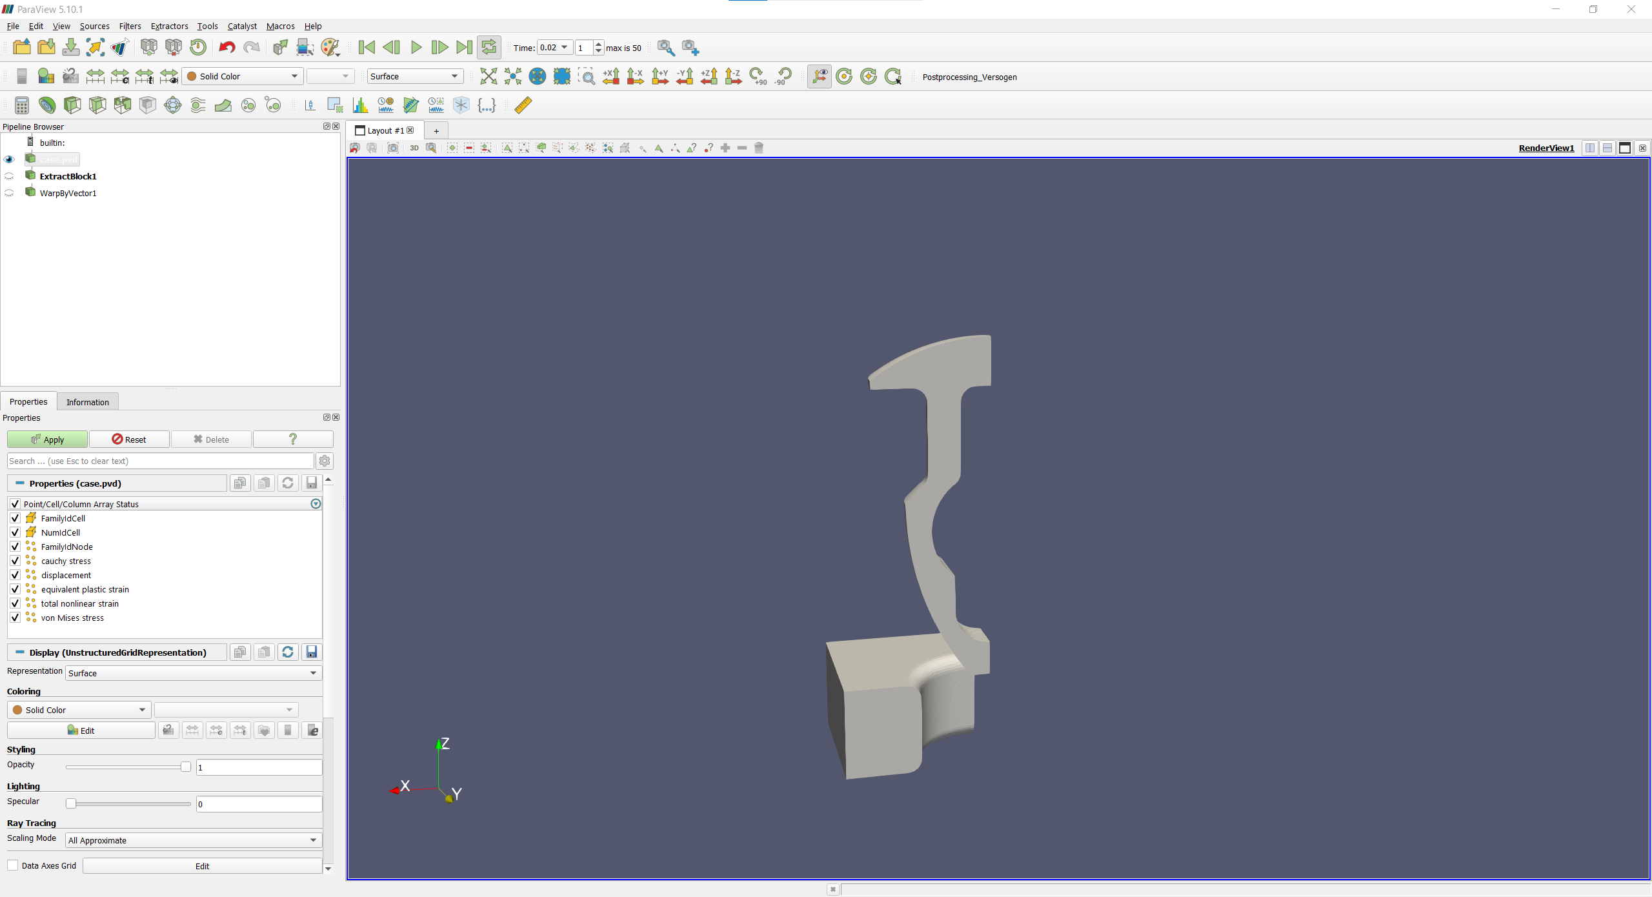Open the Filters menu
Viewport: 1652px width, 897px height.
click(129, 26)
